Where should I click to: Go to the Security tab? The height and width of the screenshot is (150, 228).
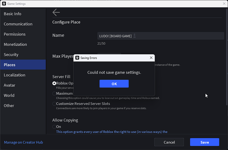[x=23, y=55]
